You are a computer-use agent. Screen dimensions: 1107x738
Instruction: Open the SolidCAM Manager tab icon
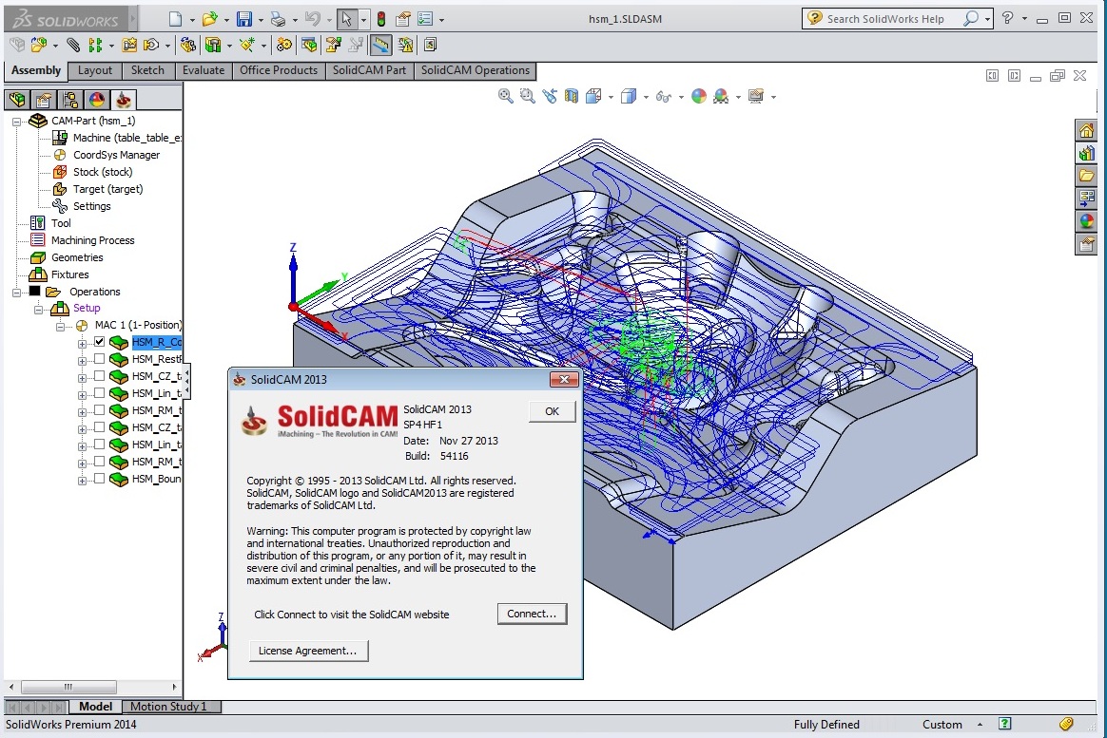(124, 100)
